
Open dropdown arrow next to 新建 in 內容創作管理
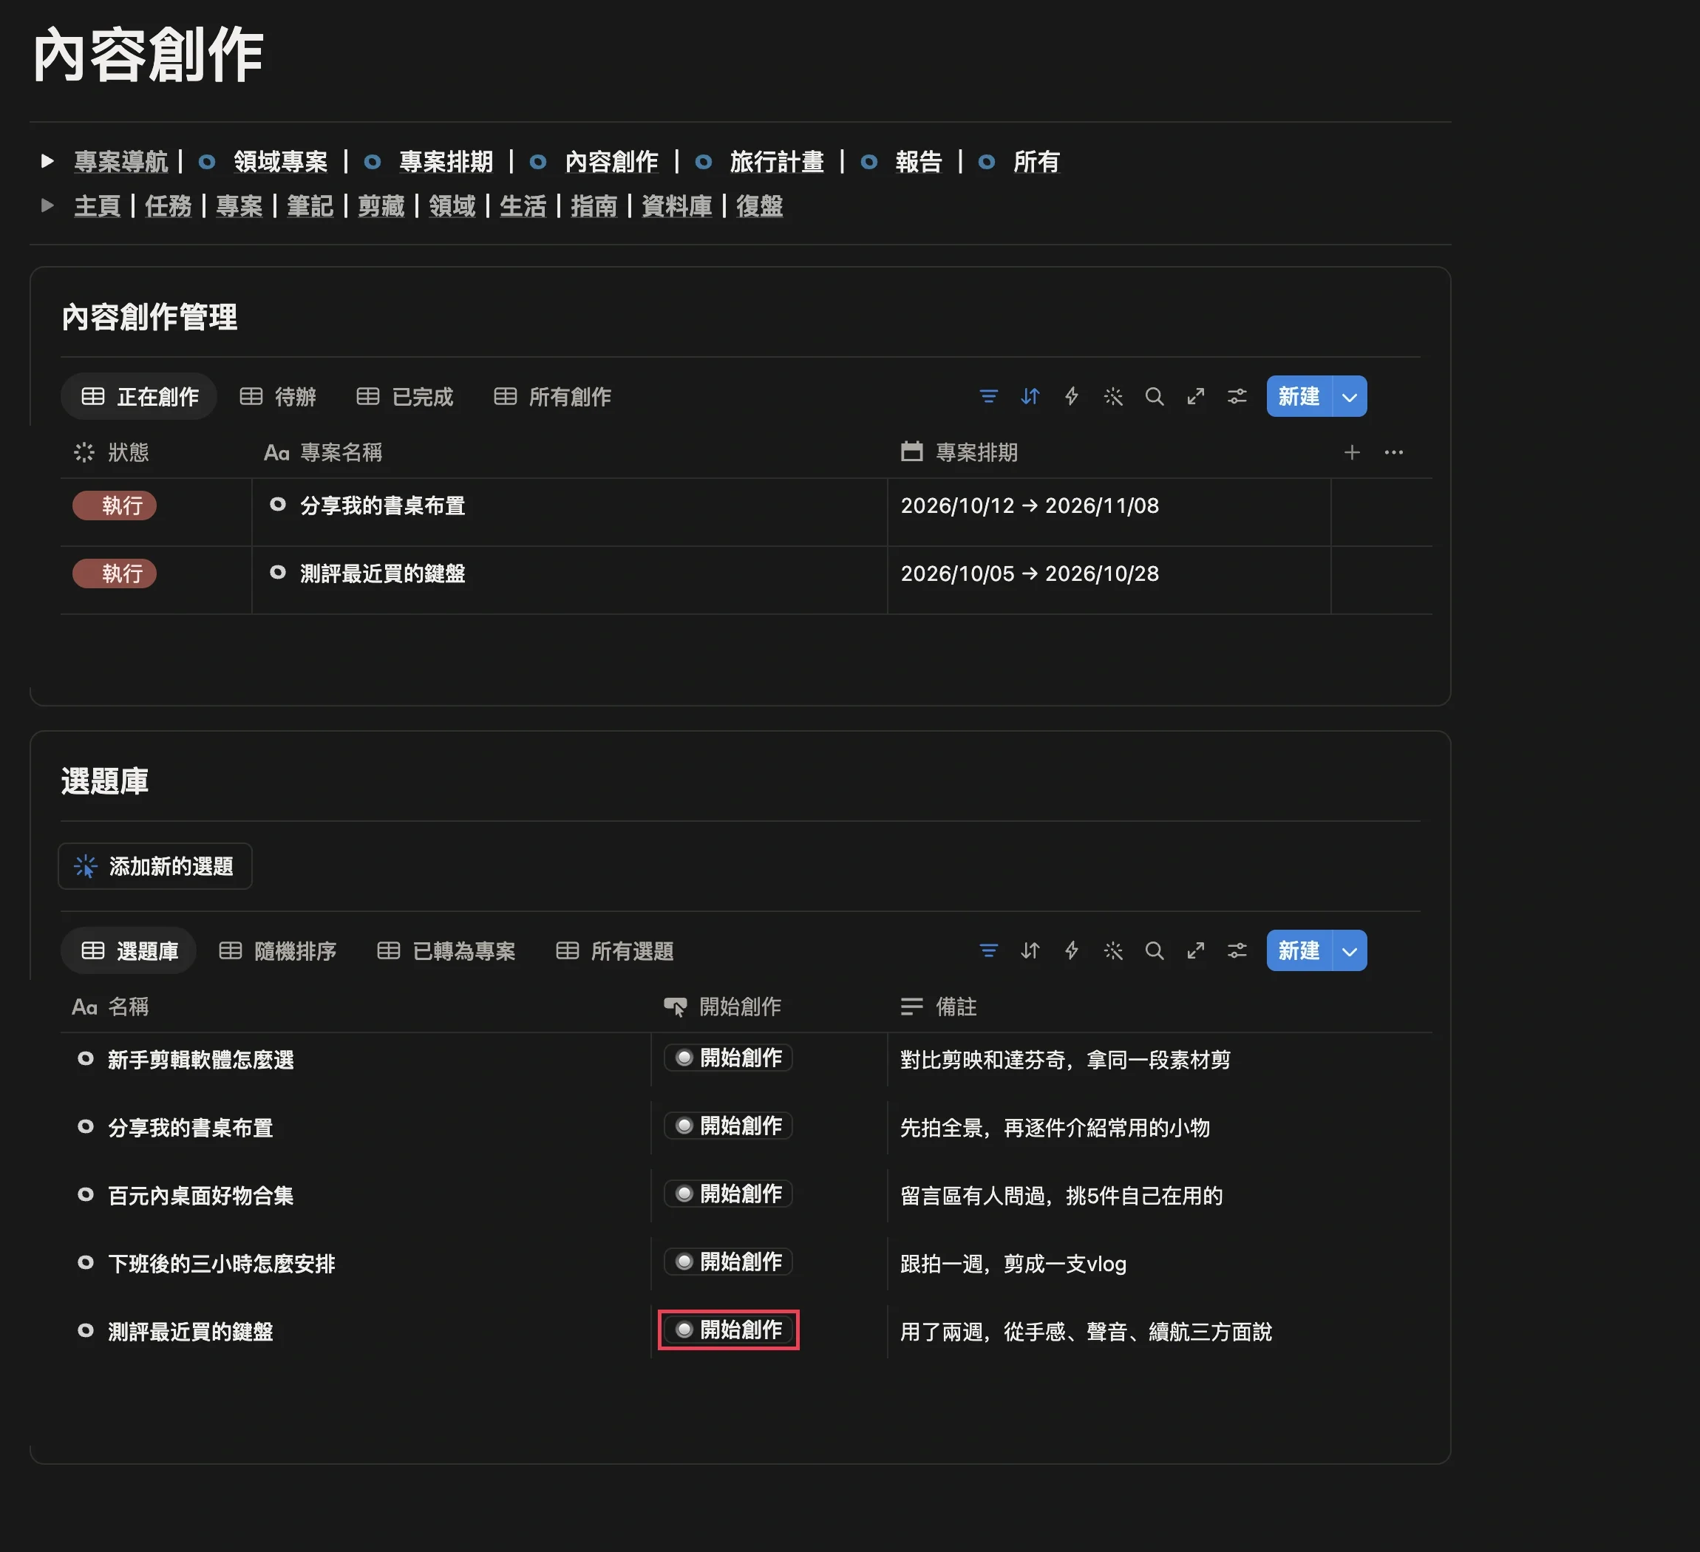[1349, 396]
